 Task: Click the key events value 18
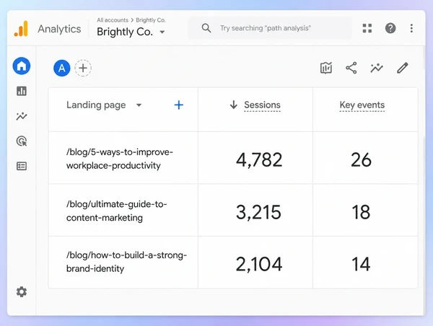(361, 212)
